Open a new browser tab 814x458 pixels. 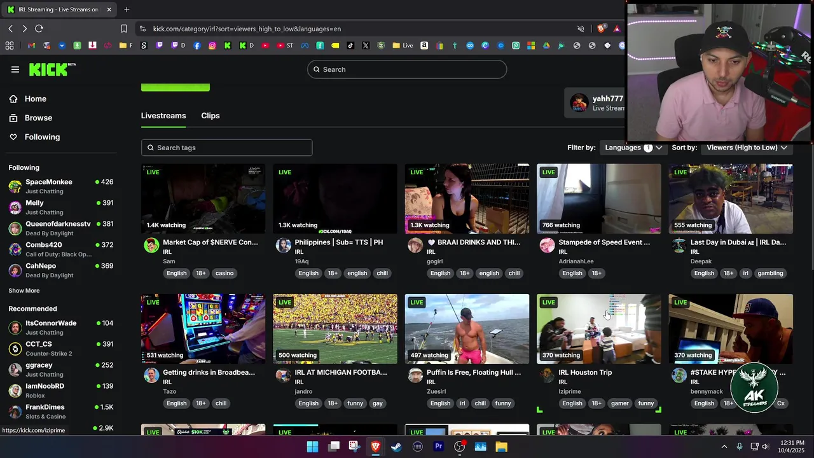pos(127,10)
